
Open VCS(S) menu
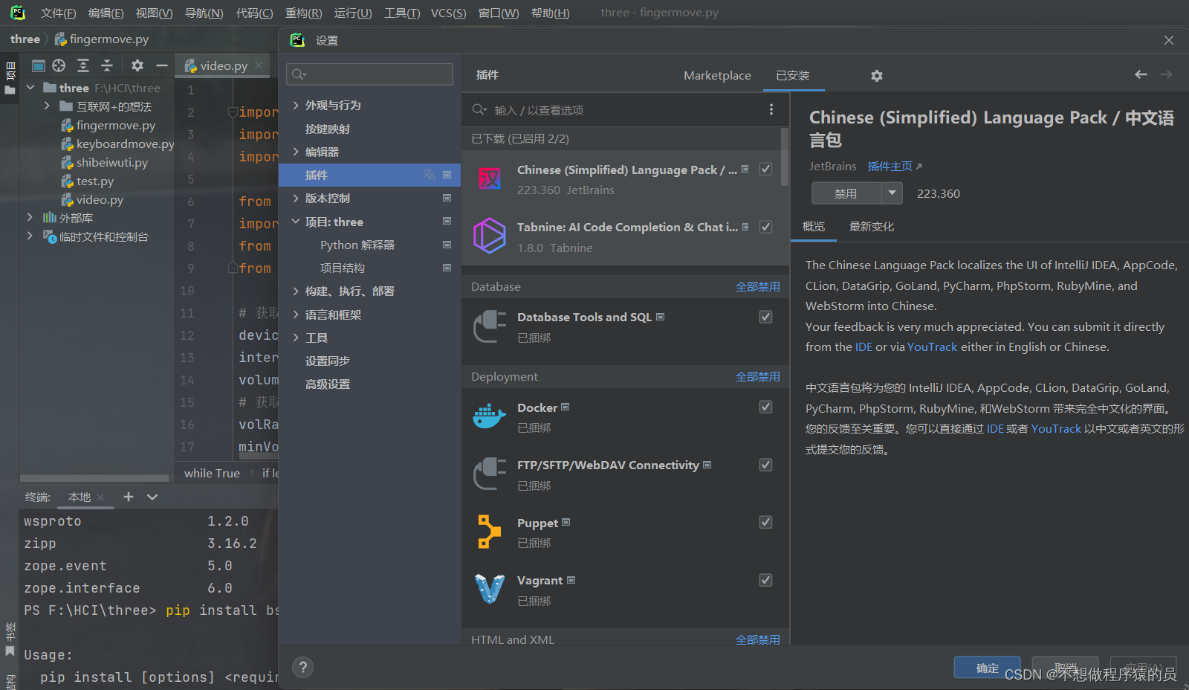(449, 13)
